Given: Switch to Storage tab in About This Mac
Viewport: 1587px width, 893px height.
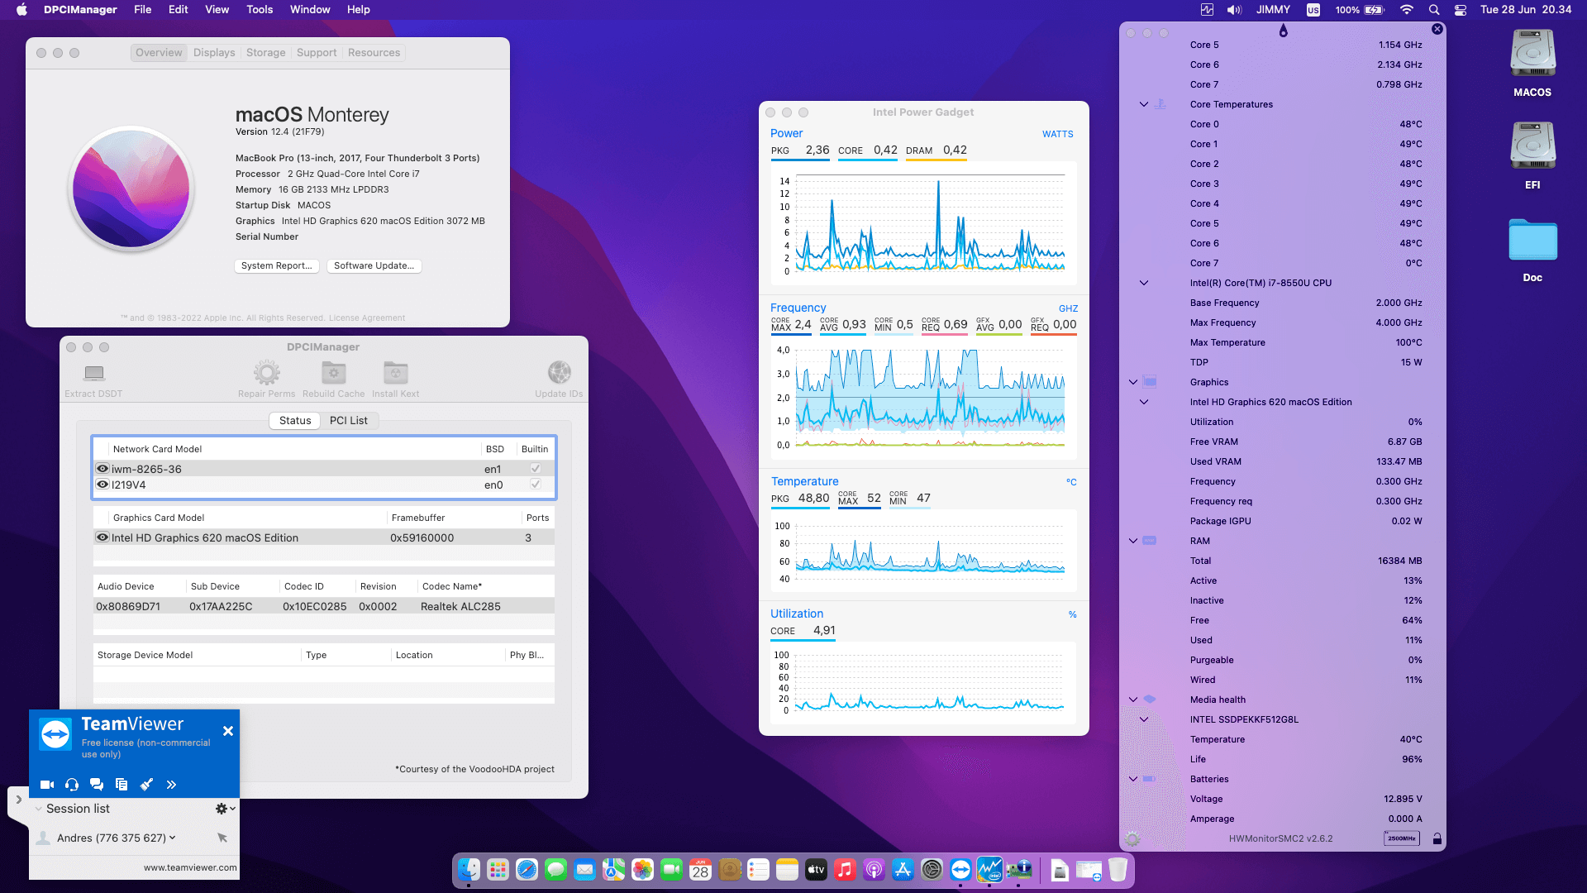Looking at the screenshot, I should 265,53.
